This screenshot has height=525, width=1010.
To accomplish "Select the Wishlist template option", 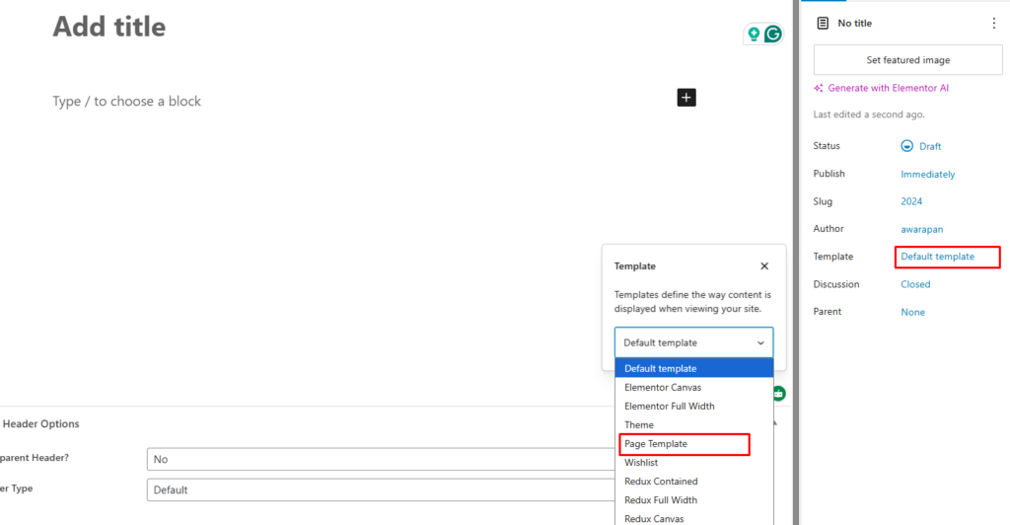I will click(x=641, y=463).
